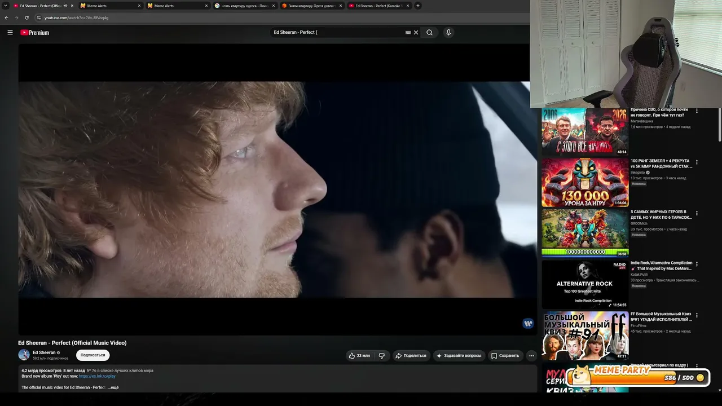
Task: Open options for Indie Rock/Alternative Compilation
Action: click(x=697, y=264)
